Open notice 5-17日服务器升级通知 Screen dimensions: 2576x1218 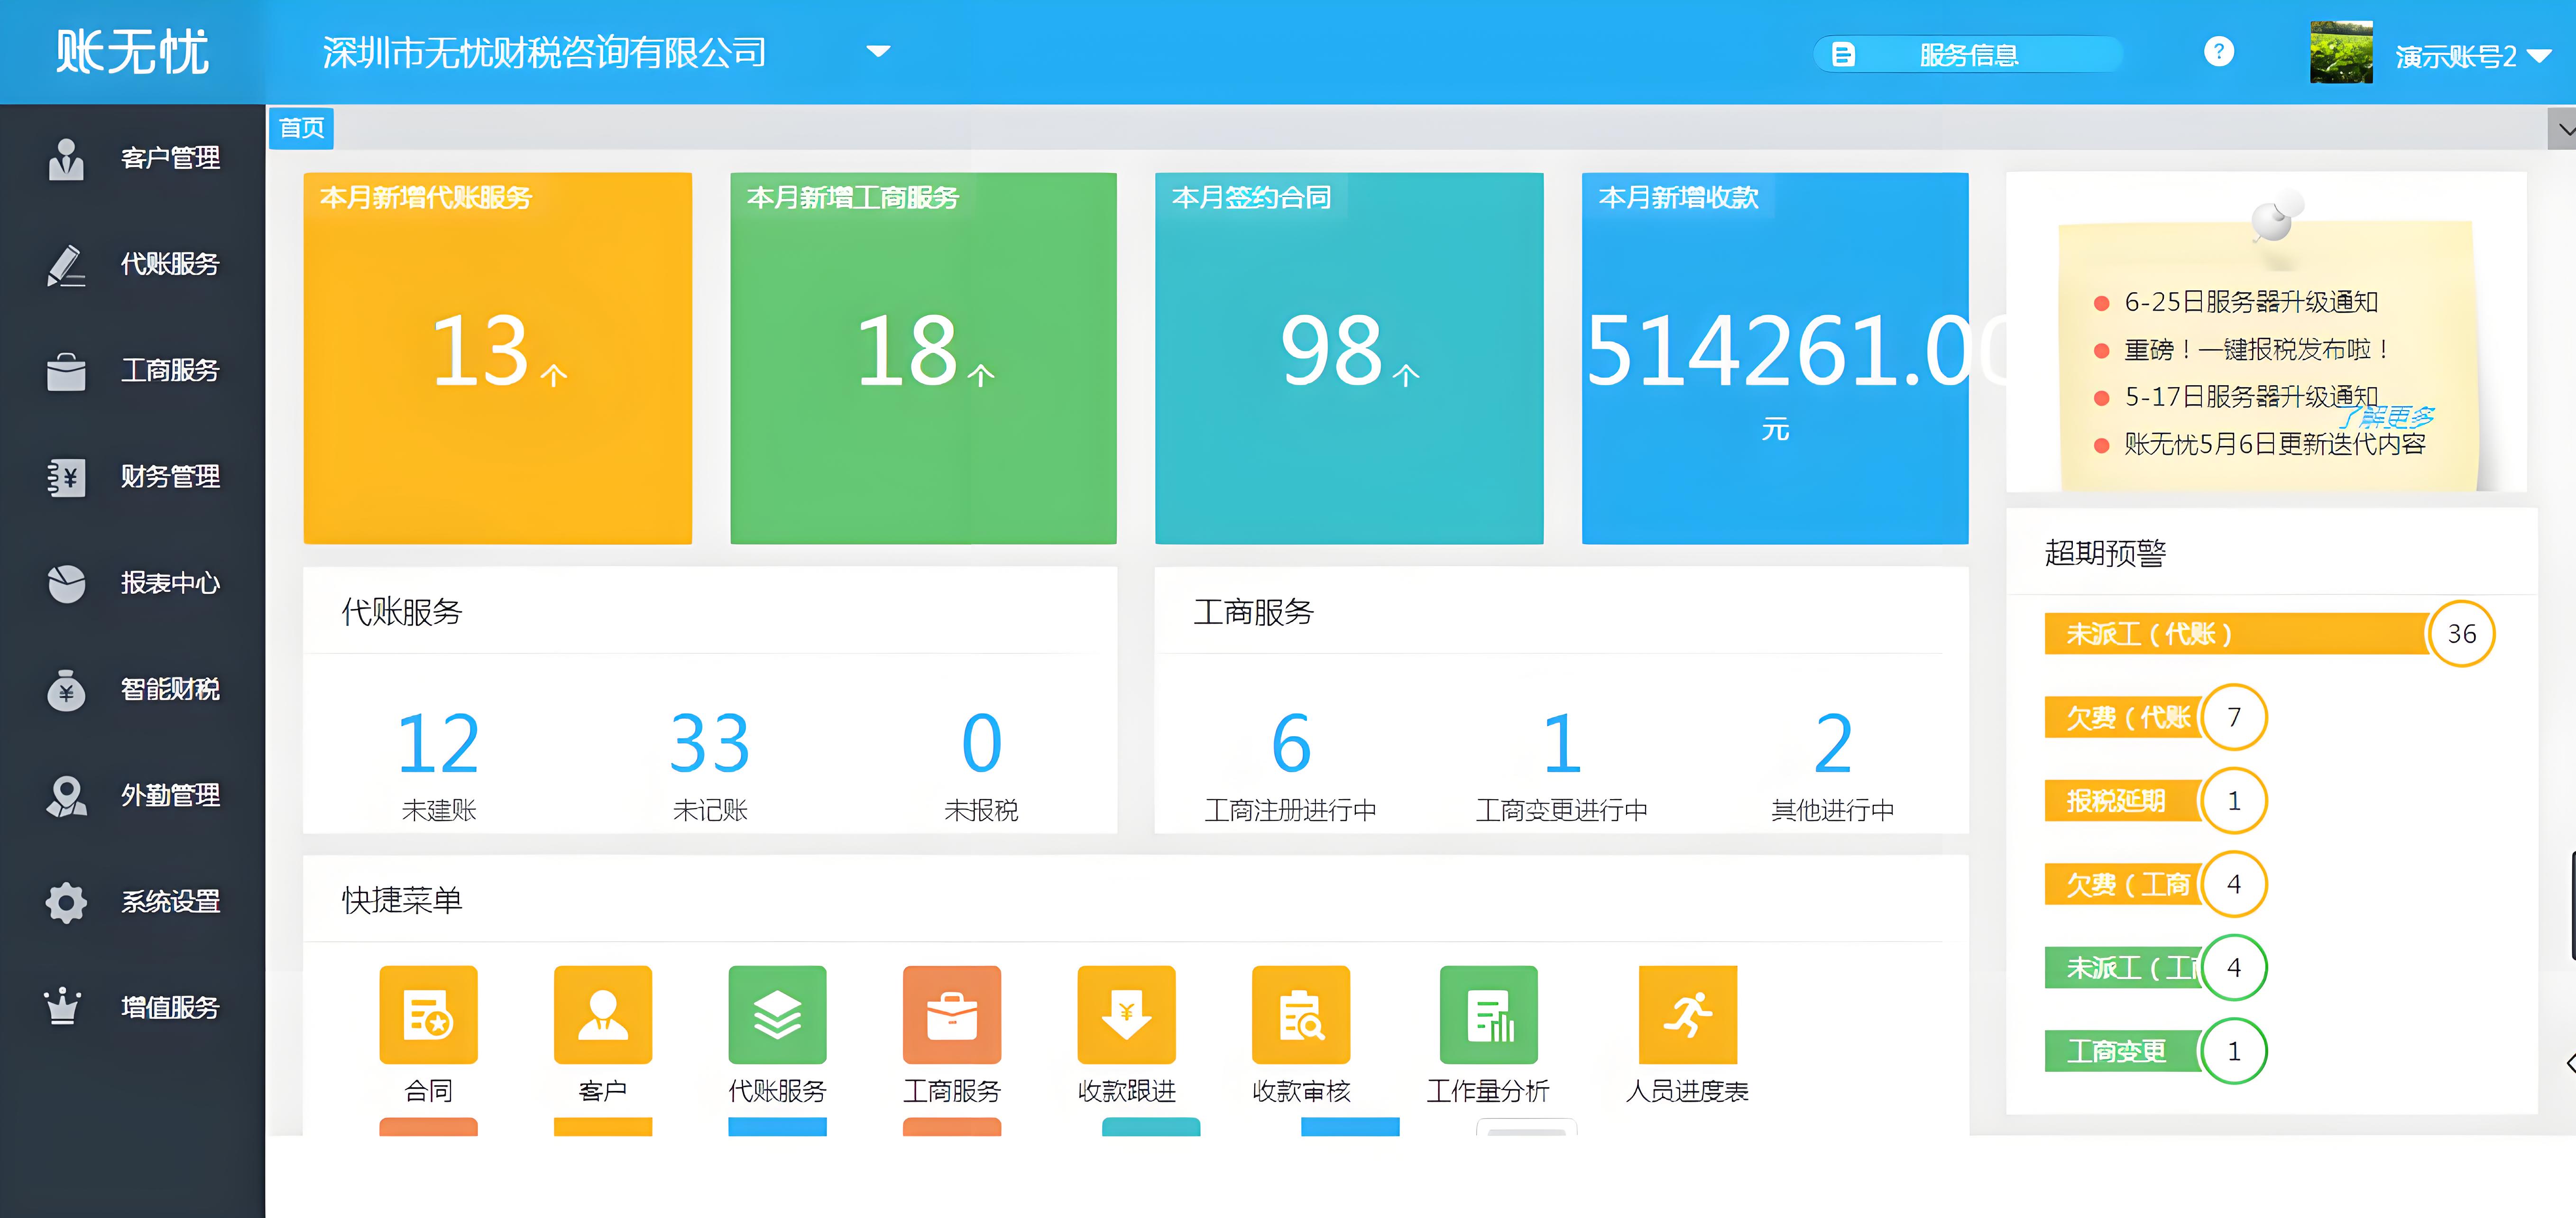tap(2250, 397)
